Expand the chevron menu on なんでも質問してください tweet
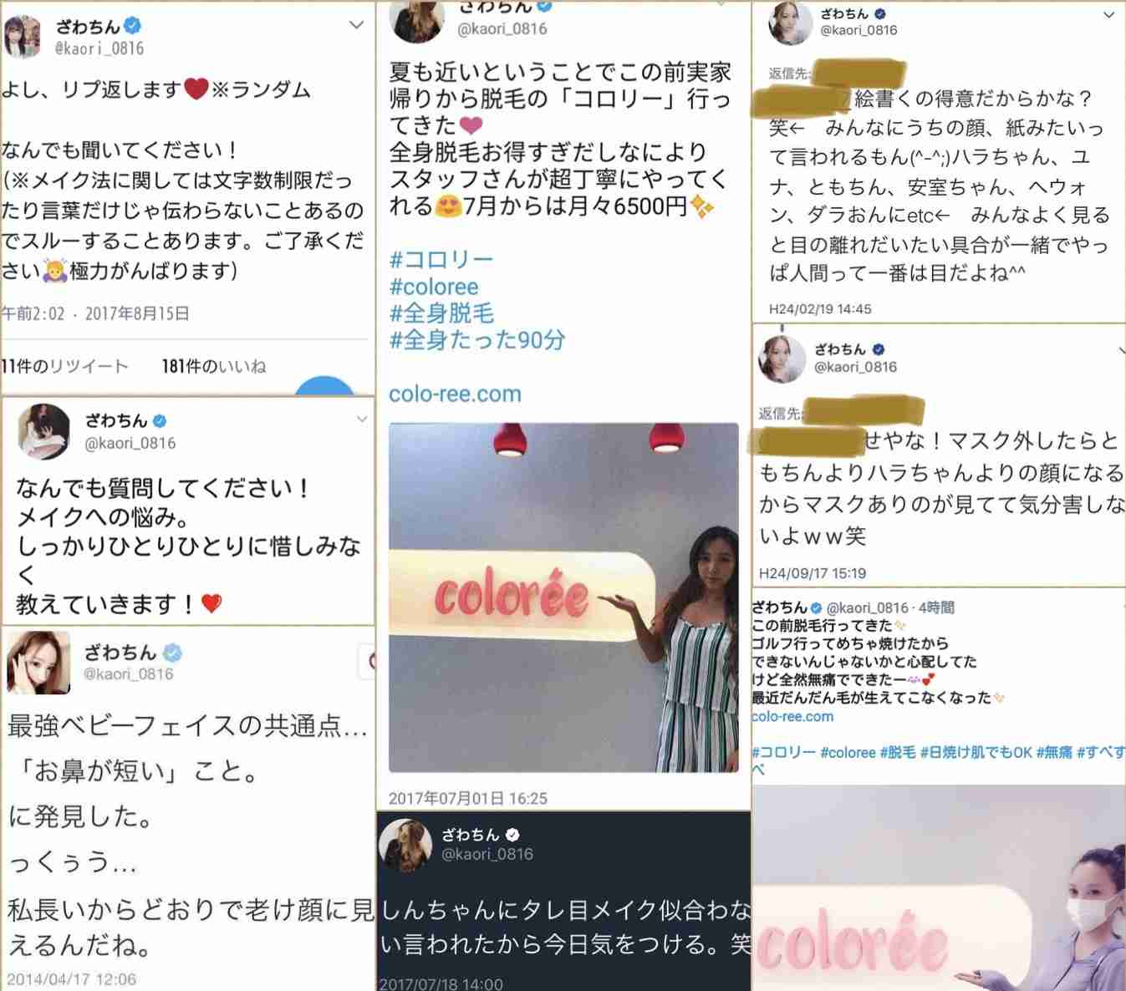This screenshot has width=1126, height=991. (x=362, y=419)
